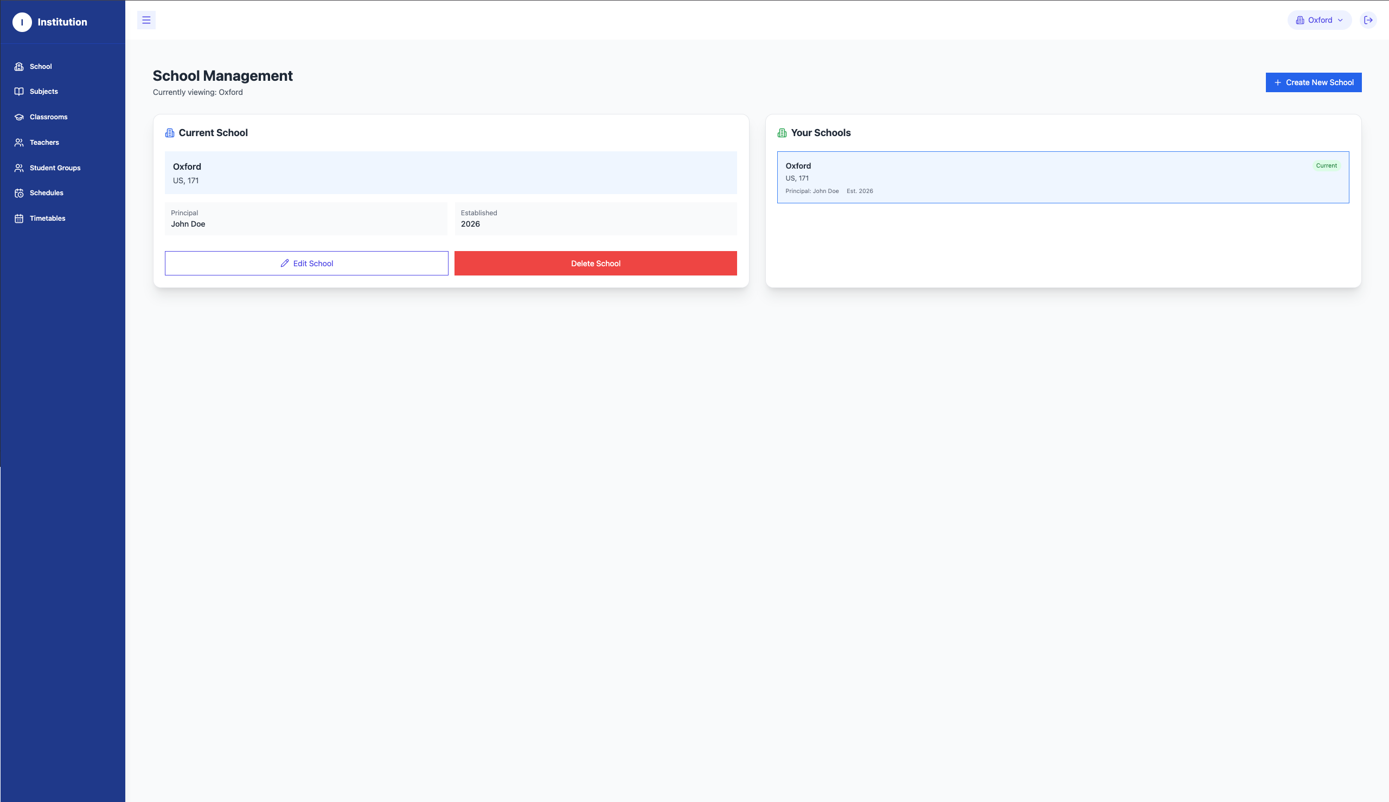Click the Teachers icon in navigation

click(20, 142)
